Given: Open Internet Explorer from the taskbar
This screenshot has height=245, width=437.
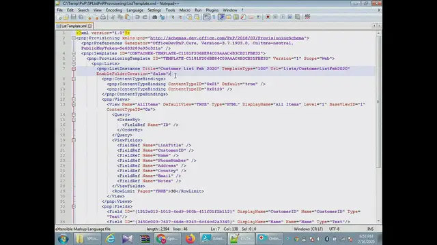Looking at the screenshot, I should pos(111,239).
